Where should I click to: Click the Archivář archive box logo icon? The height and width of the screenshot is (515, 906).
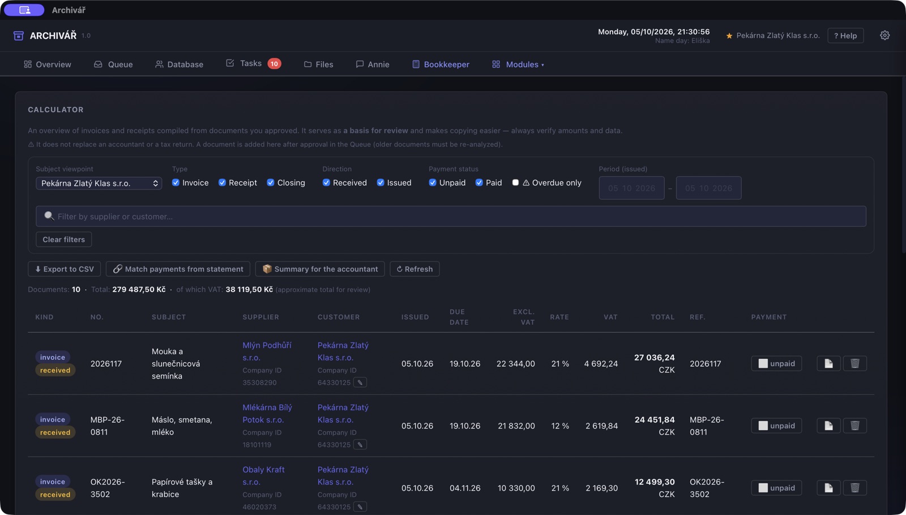tap(19, 36)
